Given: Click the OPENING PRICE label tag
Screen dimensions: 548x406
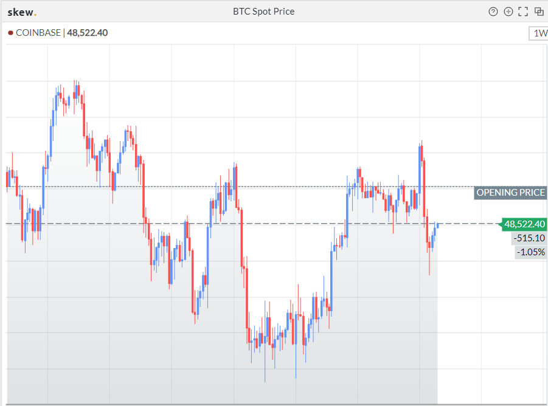Looking at the screenshot, I should (x=510, y=193).
